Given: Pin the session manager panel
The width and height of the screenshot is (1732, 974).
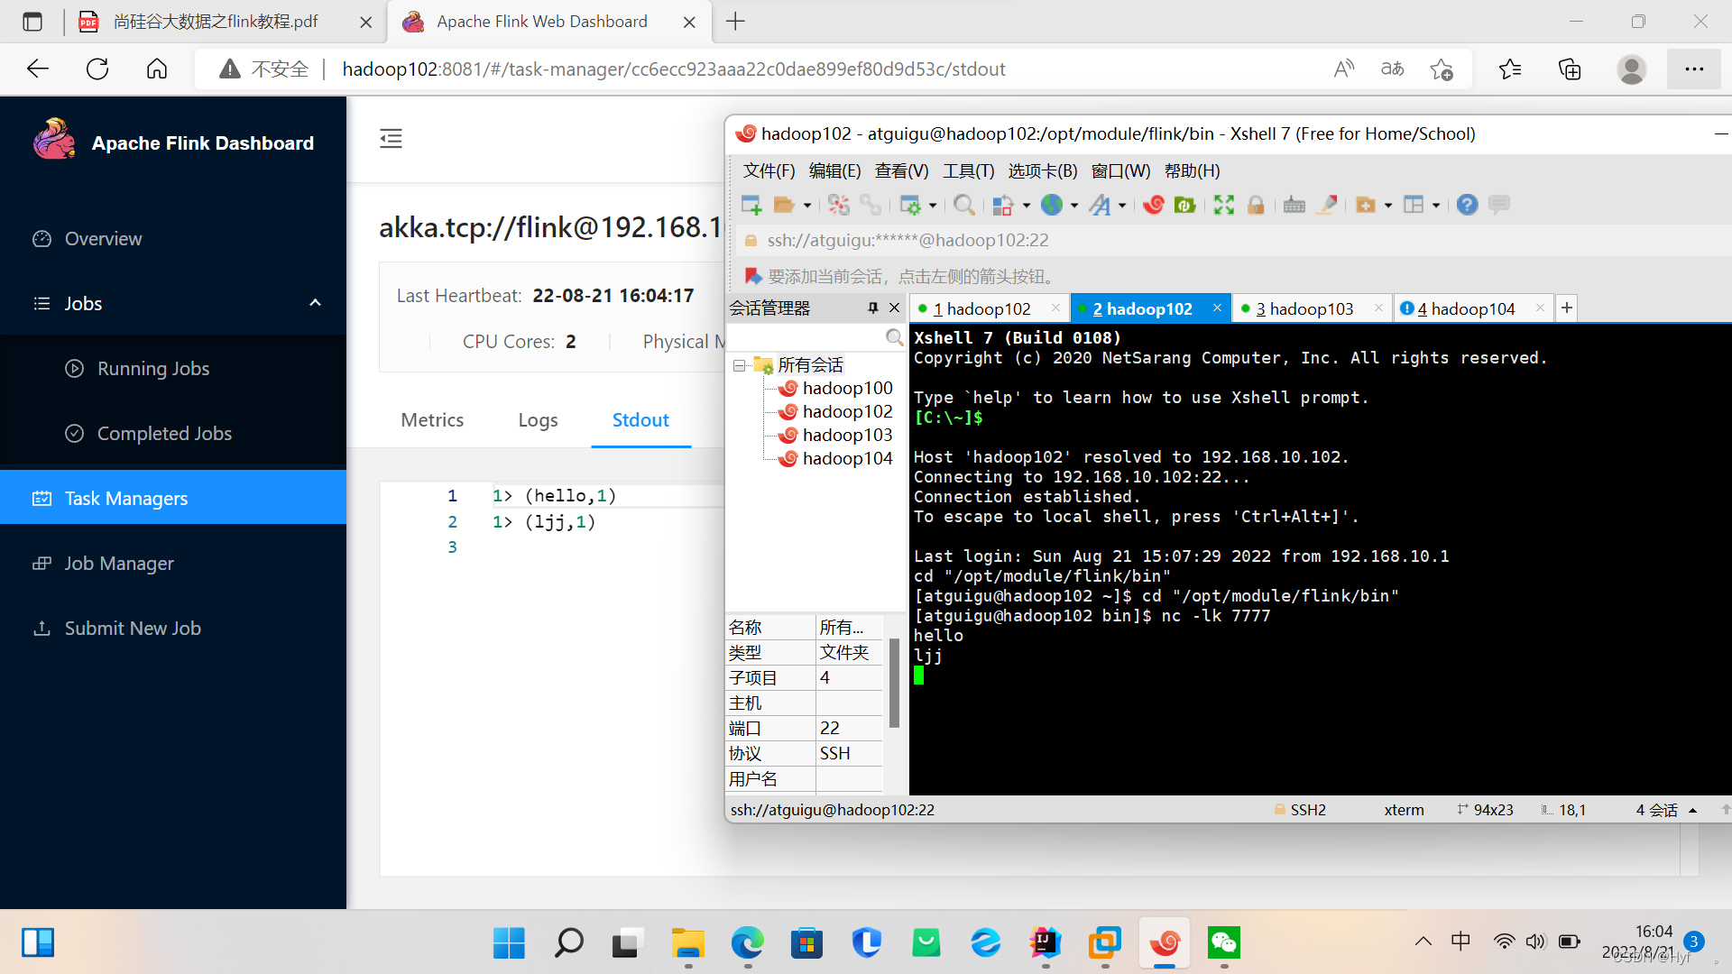Looking at the screenshot, I should pos(872,308).
